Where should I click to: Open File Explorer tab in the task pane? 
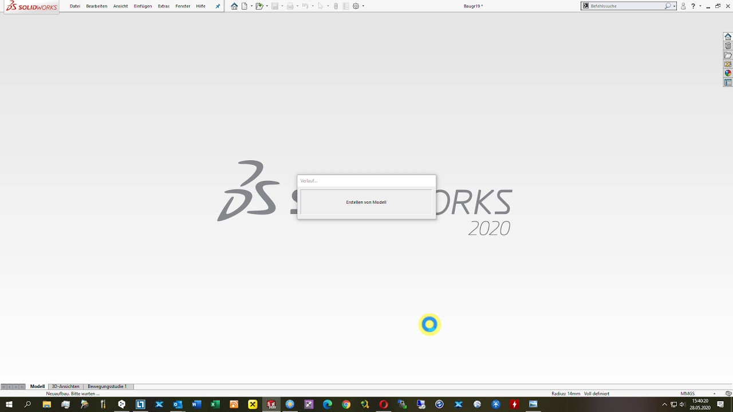[728, 55]
